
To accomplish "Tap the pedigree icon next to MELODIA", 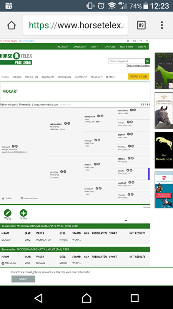I will click(x=65, y=171).
